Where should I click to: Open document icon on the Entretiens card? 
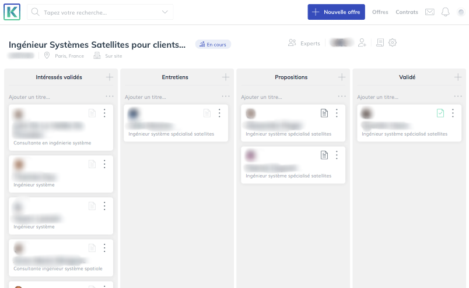point(207,113)
